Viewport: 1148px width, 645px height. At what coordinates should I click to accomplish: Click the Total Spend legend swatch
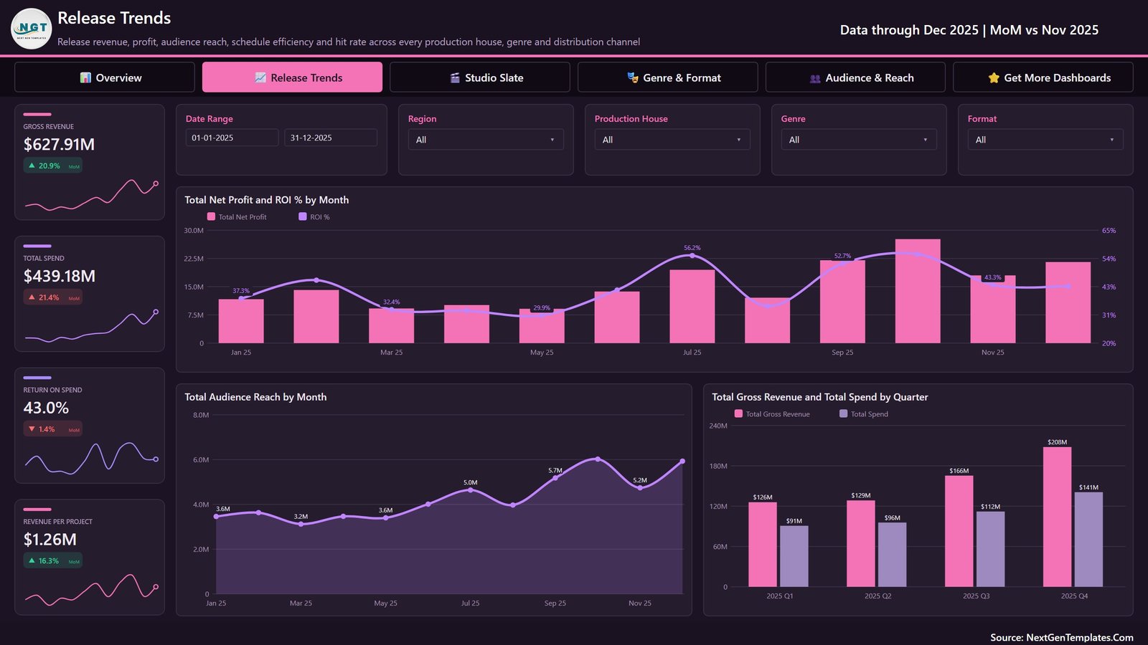(843, 414)
